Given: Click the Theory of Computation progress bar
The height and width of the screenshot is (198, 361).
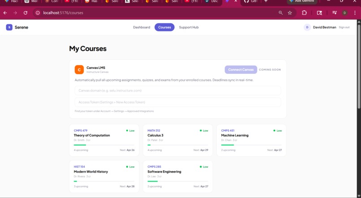Looking at the screenshot, I should (x=104, y=145).
